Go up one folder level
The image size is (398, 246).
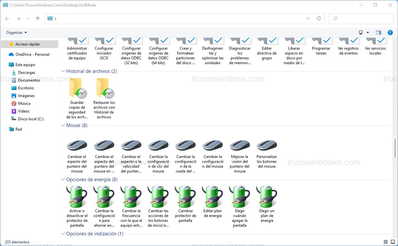[37, 19]
